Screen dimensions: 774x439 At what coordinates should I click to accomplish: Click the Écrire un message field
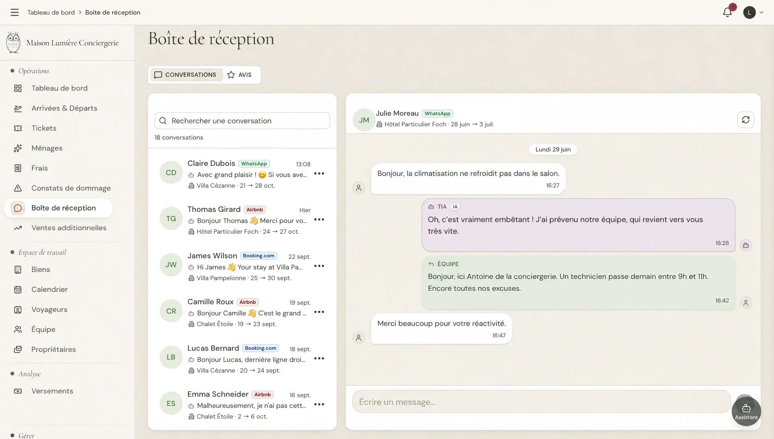point(541,402)
